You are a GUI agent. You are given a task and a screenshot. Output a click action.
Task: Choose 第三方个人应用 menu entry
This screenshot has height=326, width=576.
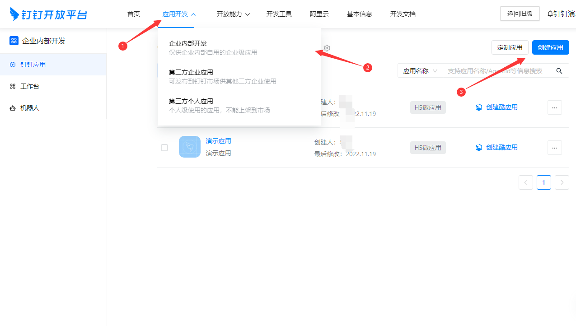(x=191, y=101)
